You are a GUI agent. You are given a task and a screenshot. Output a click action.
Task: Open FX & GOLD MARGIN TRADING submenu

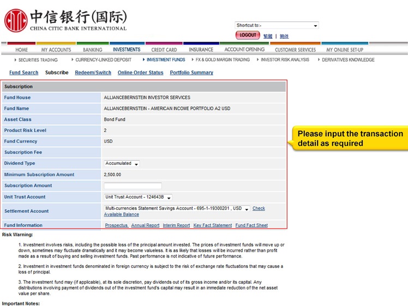click(223, 59)
